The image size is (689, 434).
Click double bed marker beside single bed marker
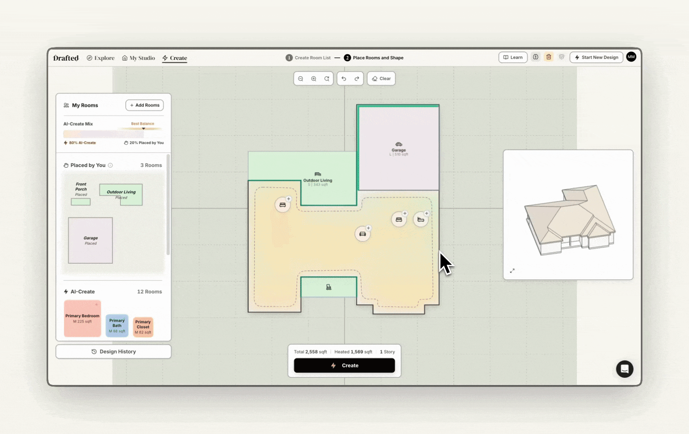(399, 219)
